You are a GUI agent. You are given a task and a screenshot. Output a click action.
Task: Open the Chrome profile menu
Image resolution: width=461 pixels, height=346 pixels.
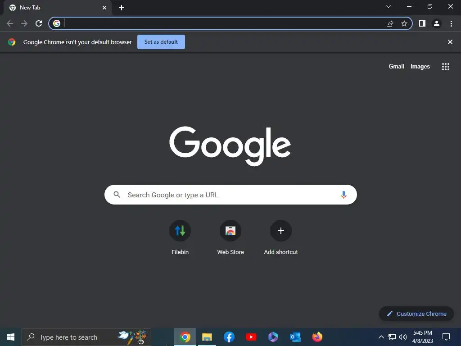437,23
